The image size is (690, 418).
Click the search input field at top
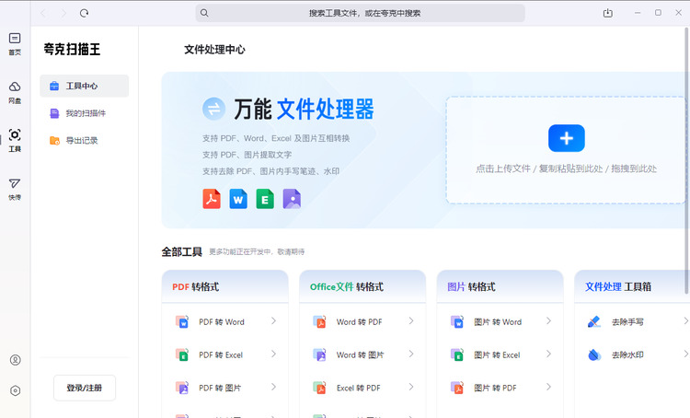click(x=360, y=13)
